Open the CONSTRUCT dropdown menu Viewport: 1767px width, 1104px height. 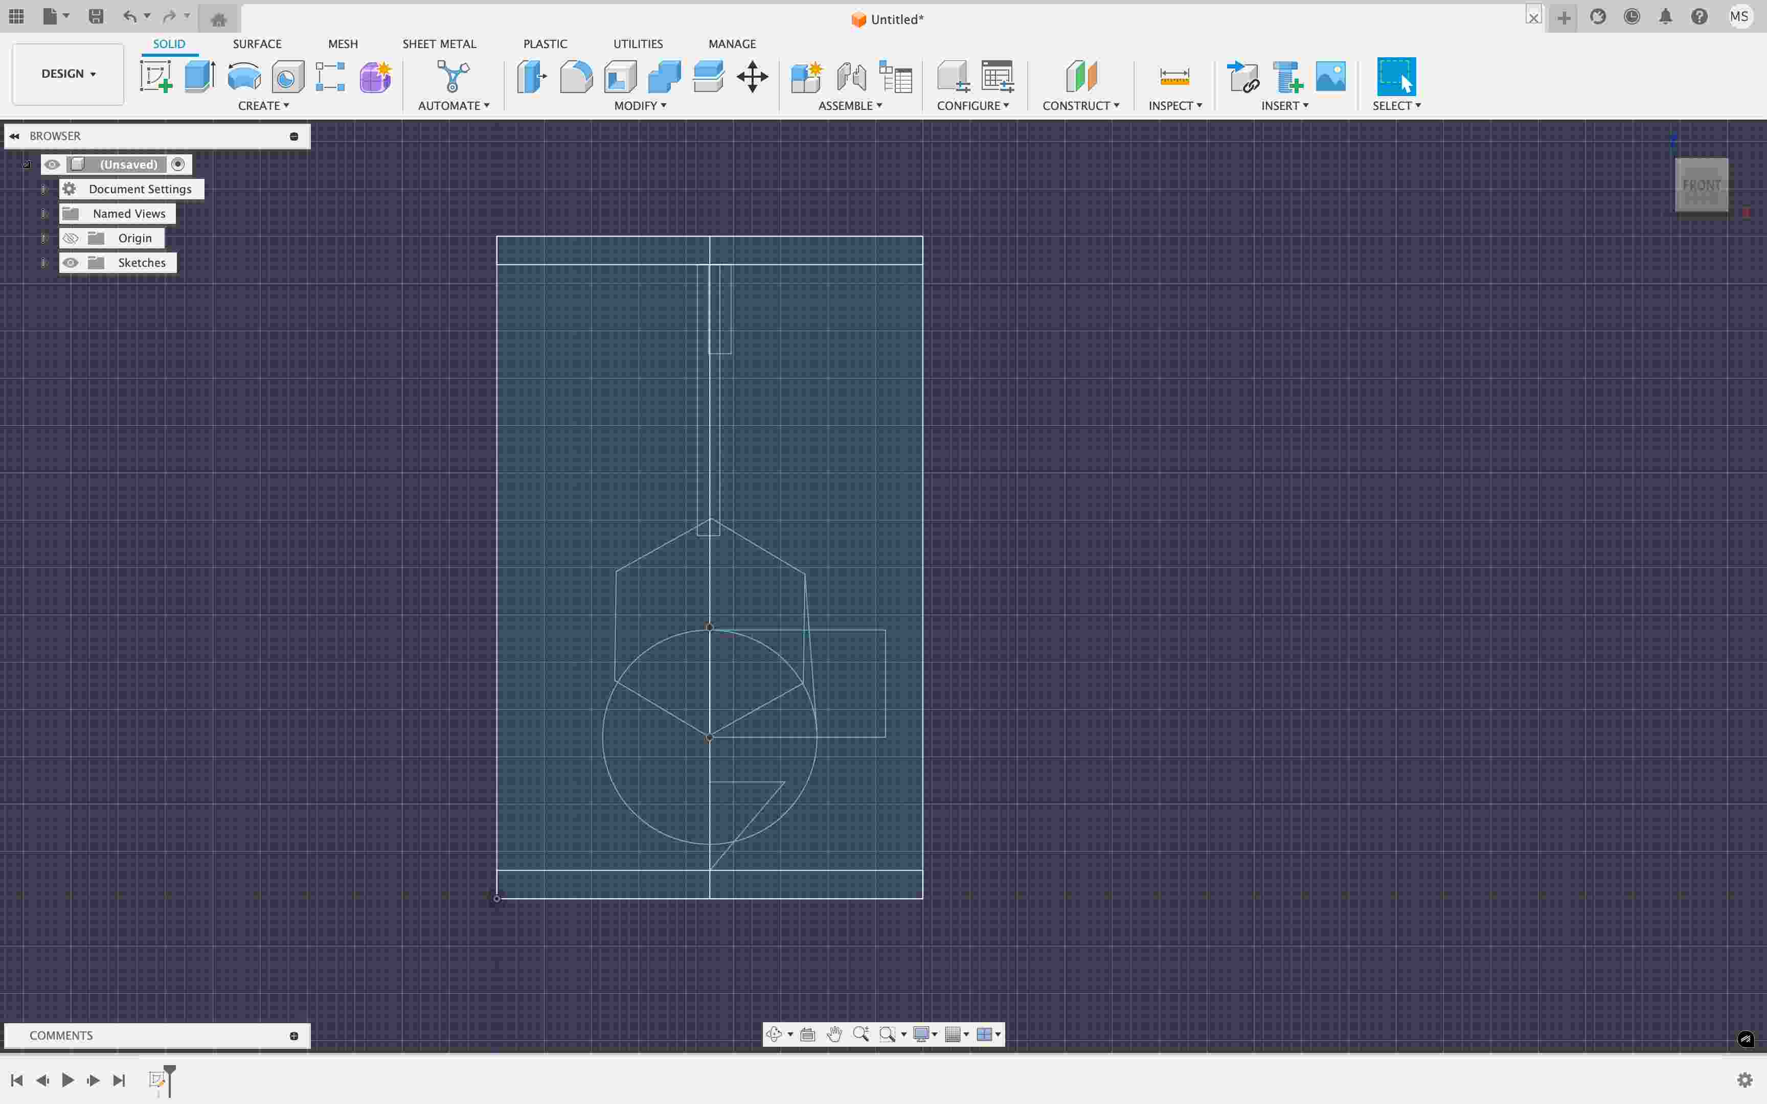pos(1081,106)
